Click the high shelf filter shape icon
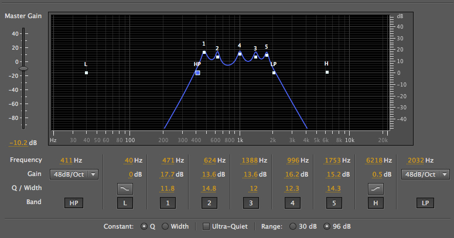The height and width of the screenshot is (238, 454). 375,188
